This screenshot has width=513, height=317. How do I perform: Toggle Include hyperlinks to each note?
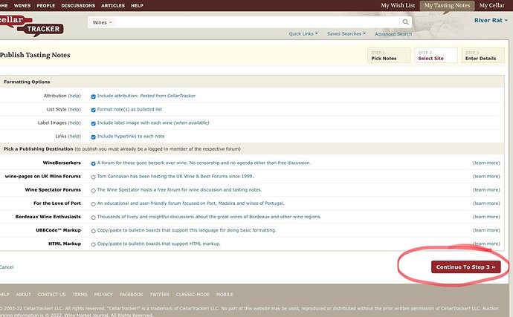pyautogui.click(x=93, y=137)
